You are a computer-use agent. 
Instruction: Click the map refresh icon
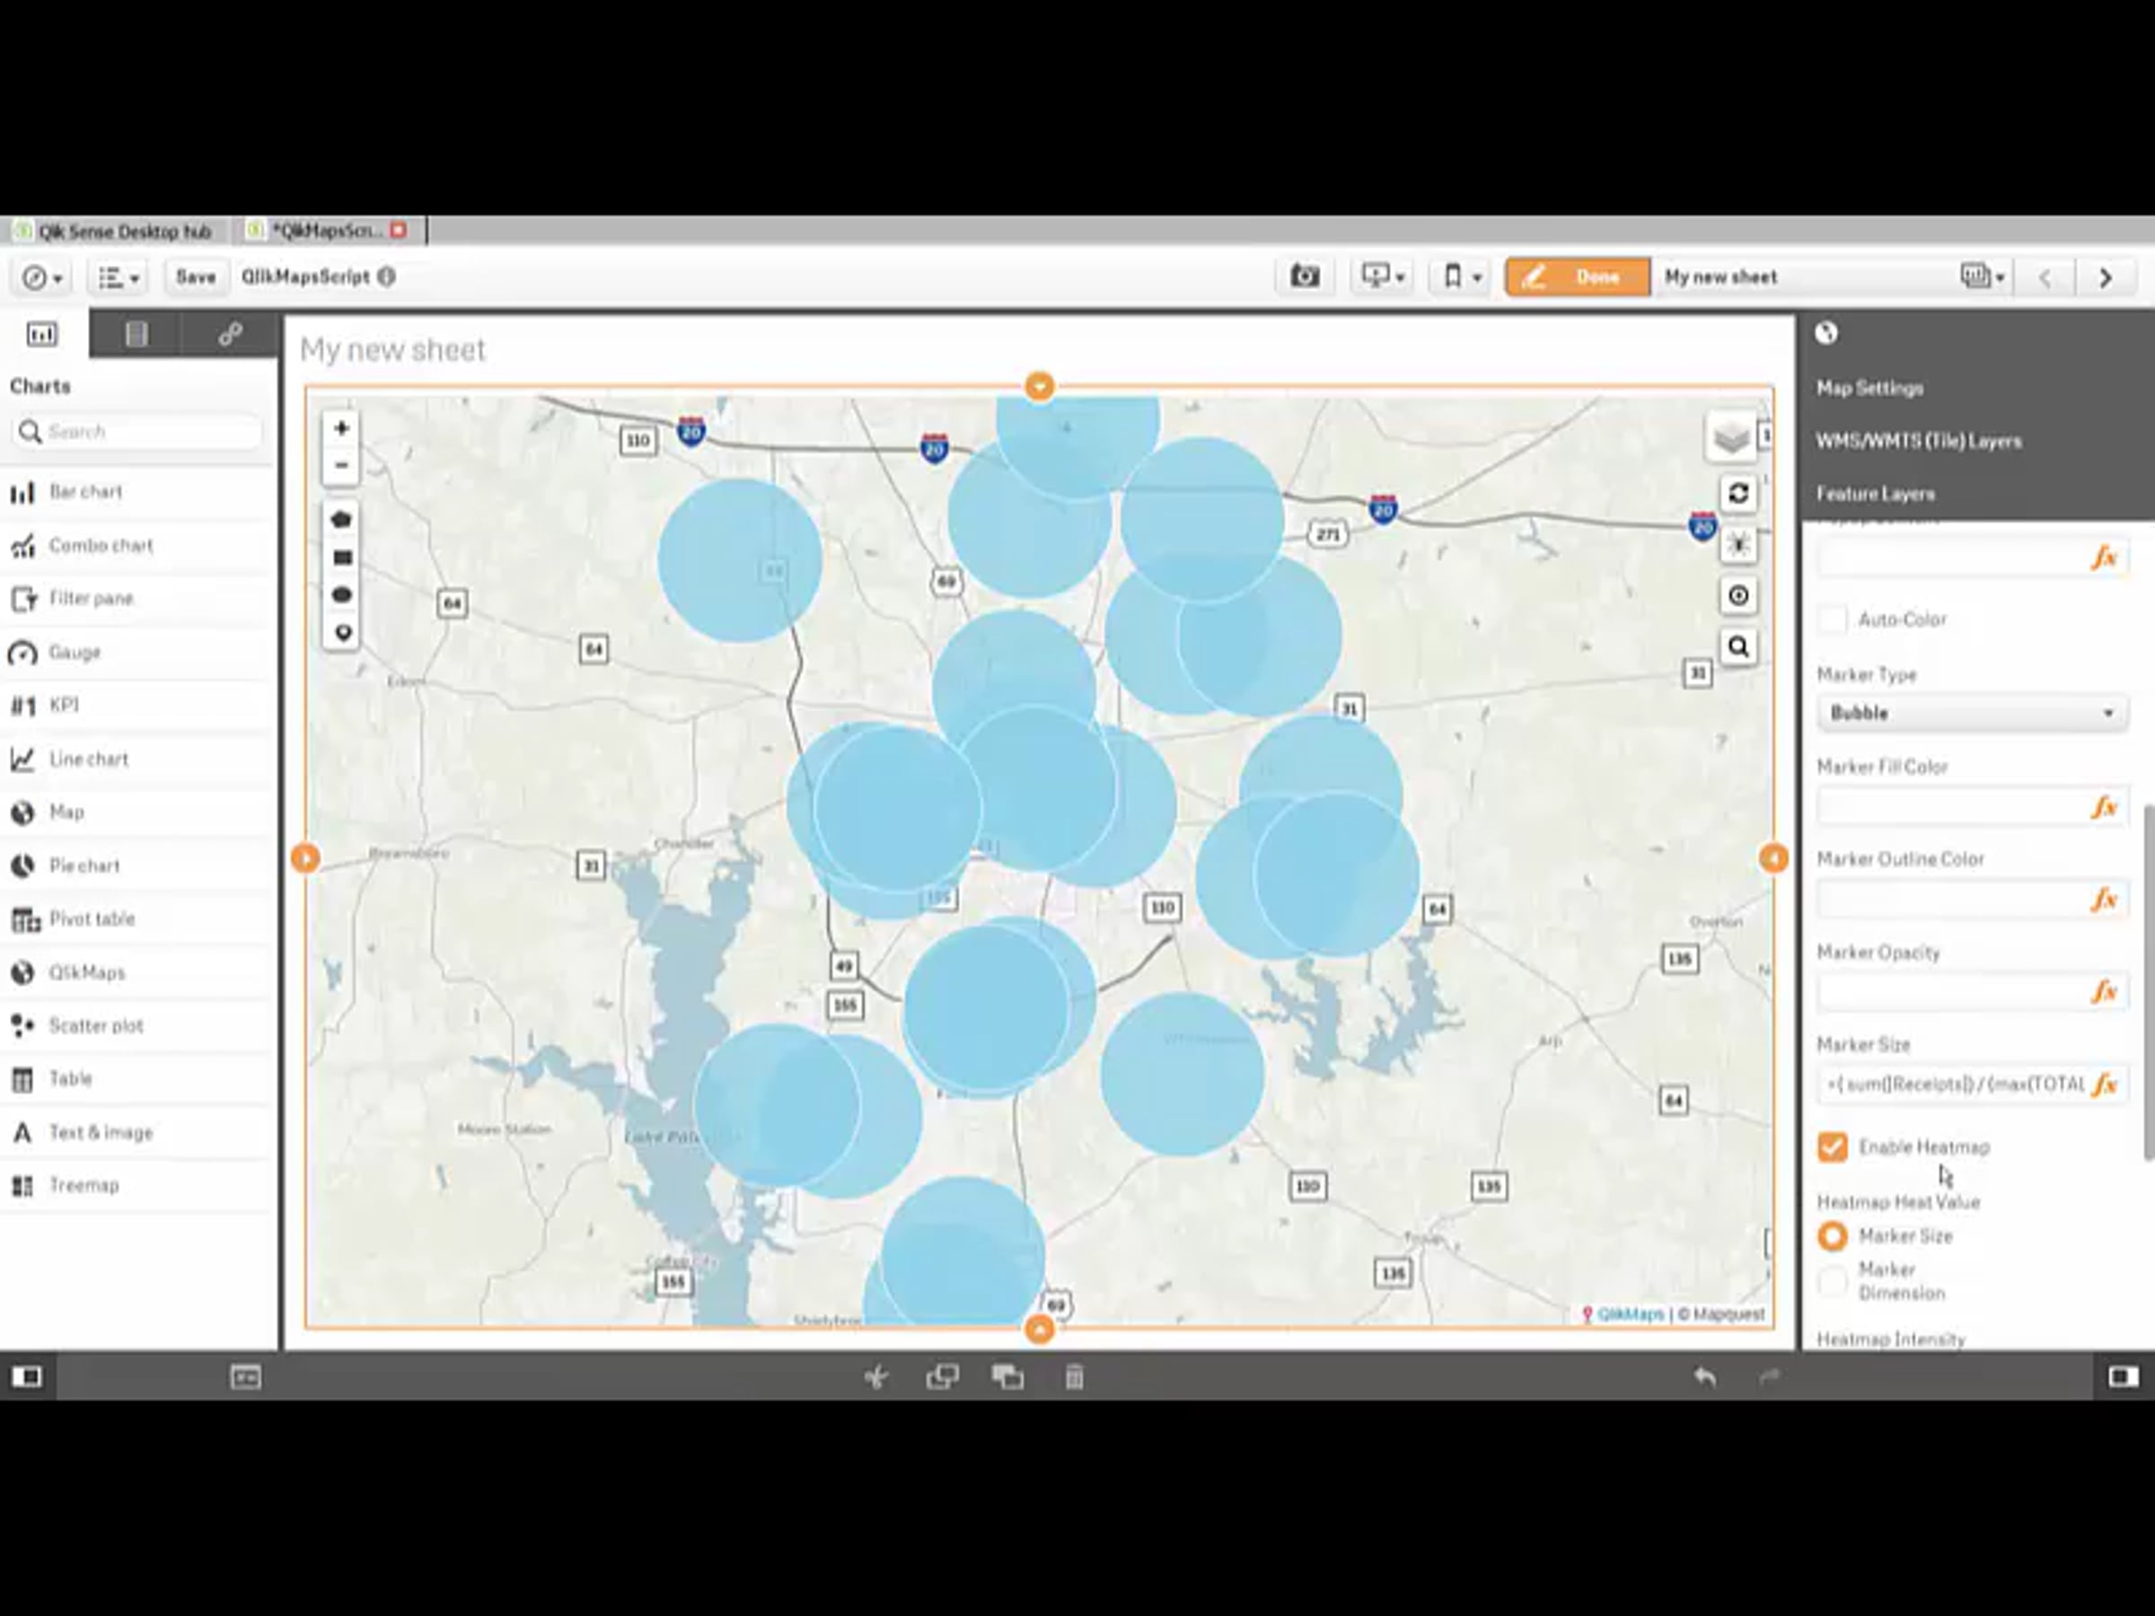(x=1738, y=494)
